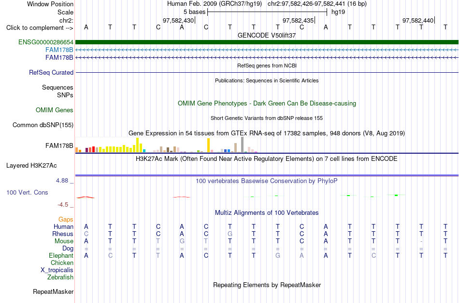Open 'Publications: Sequences in Scientific Articles' title
This screenshot has width=459, height=303.
point(267,80)
